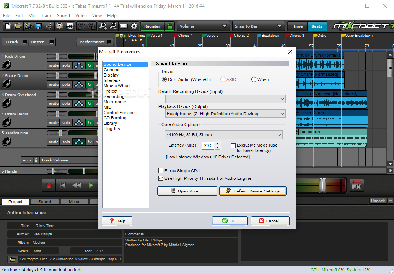Click the play button in transport
394x274 pixels.
click(x=91, y=186)
